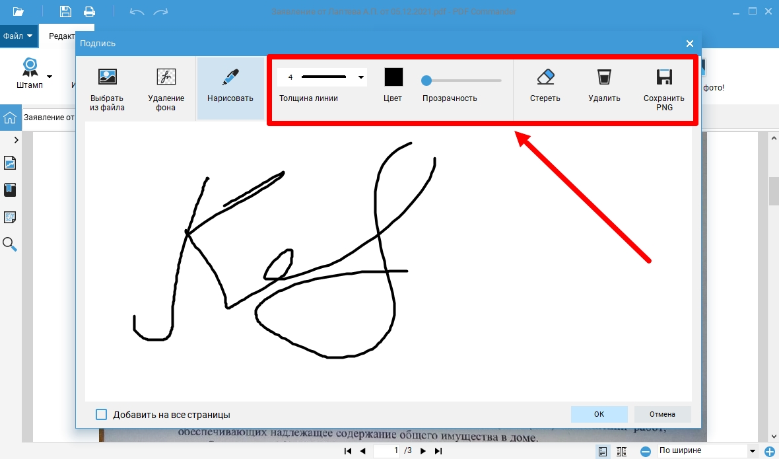Viewport: 779px width, 459px height.
Task: Select the 'Выбрать из файла' image icon
Action: click(x=107, y=77)
